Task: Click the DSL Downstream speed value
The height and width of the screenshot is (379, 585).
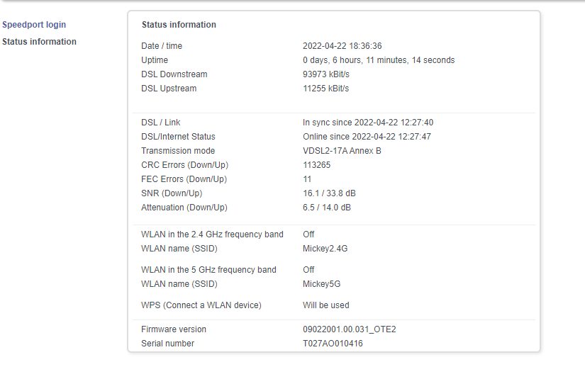Action: tap(326, 74)
